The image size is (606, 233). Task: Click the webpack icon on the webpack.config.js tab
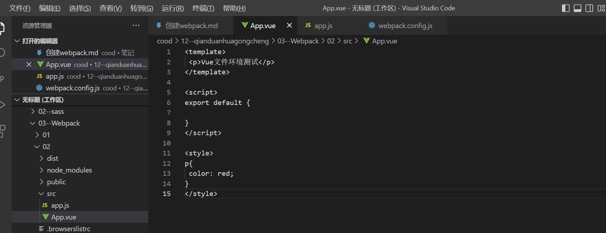pos(372,25)
